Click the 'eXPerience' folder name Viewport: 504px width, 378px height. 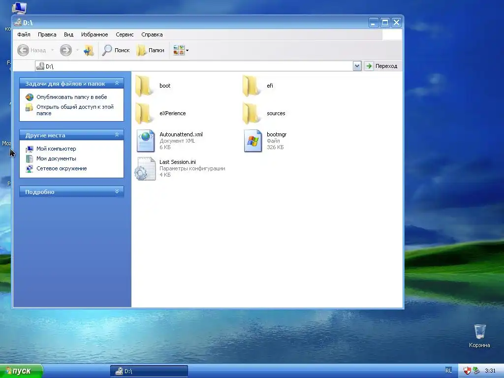172,113
